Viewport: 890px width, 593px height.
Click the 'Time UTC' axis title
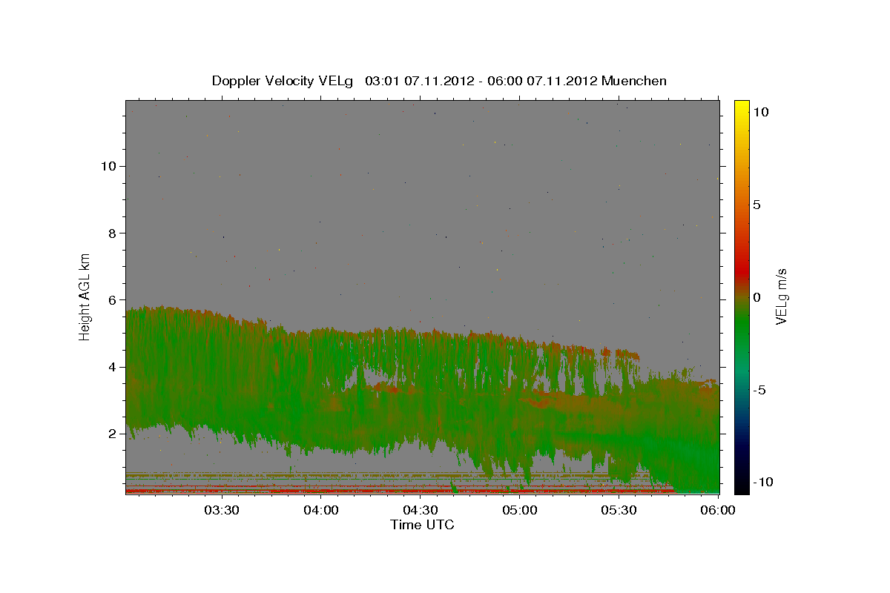point(422,525)
